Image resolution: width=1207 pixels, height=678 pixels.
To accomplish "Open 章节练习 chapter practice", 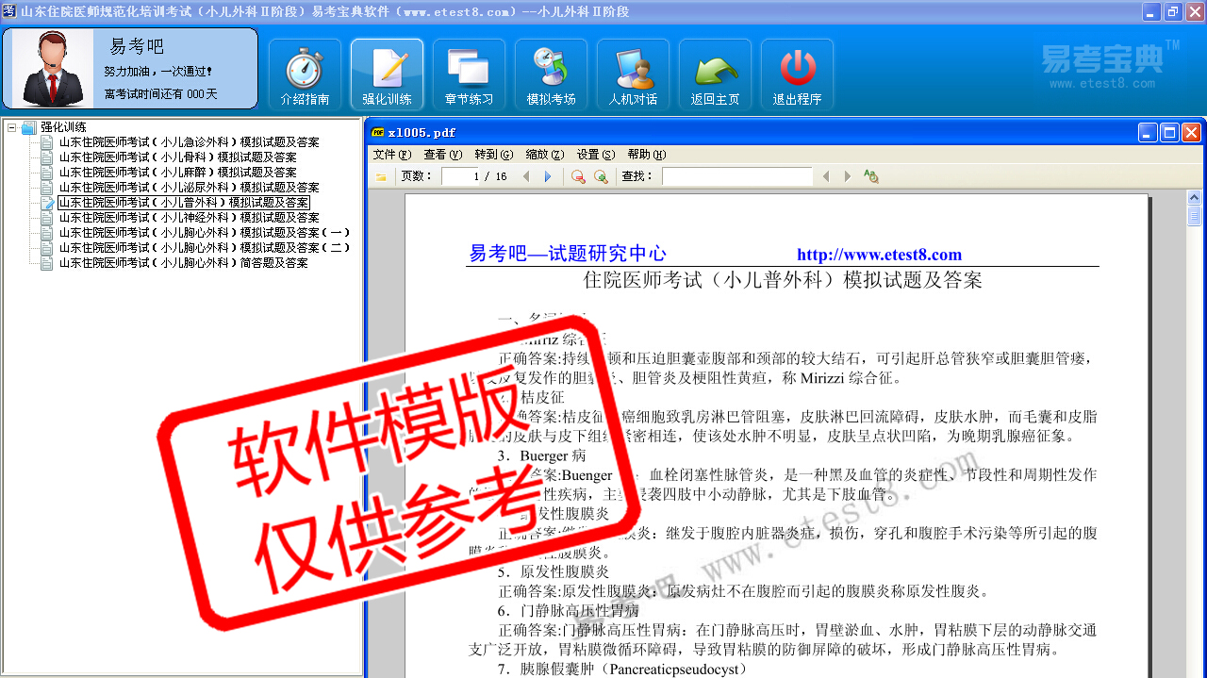I will [x=469, y=74].
